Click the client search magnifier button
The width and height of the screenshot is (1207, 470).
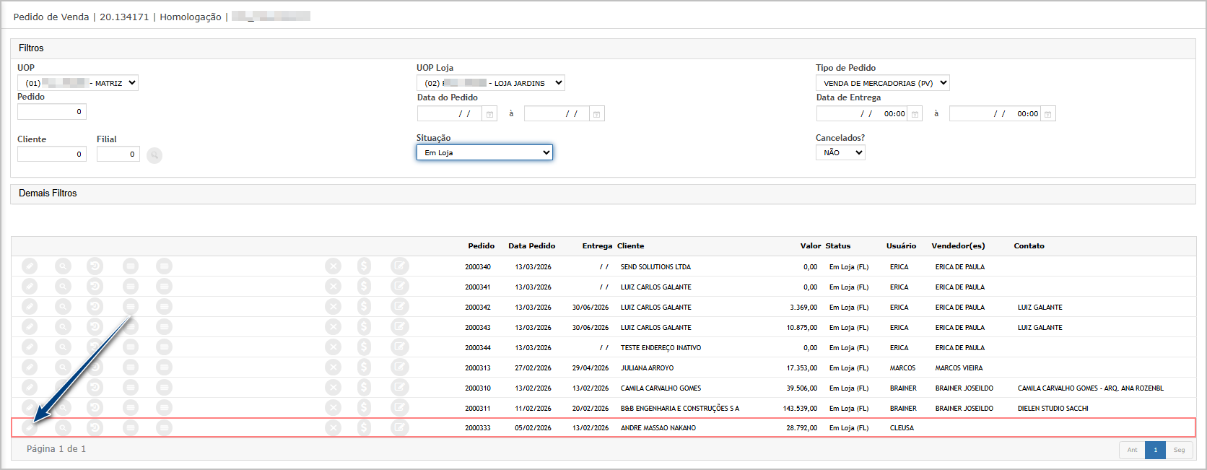coord(154,155)
